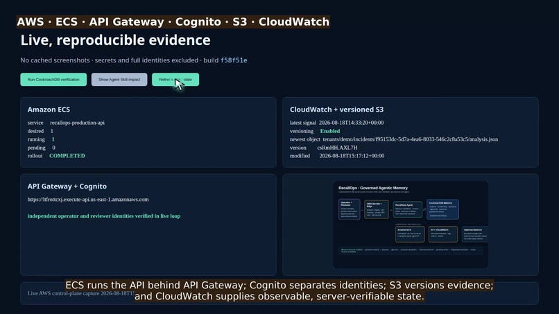Select newest object analysis.json path

[411, 139]
